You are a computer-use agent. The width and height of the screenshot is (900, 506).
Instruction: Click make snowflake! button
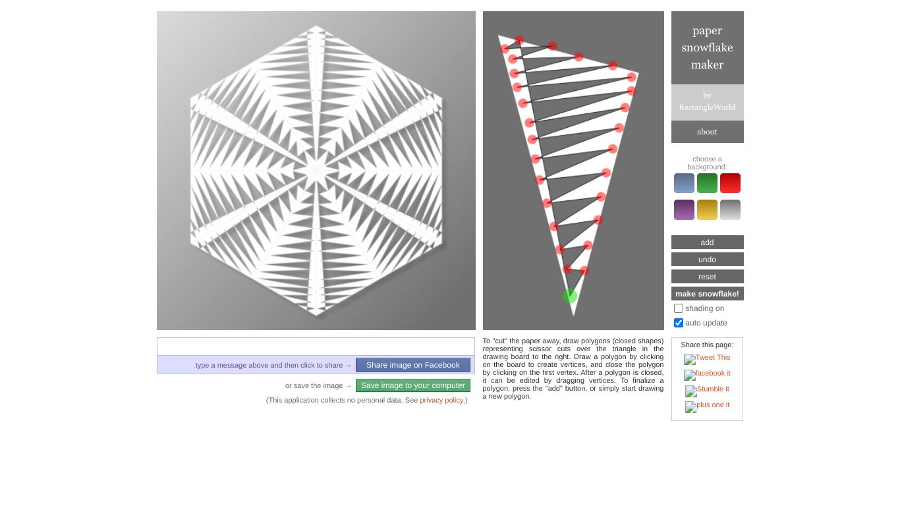[x=707, y=294]
